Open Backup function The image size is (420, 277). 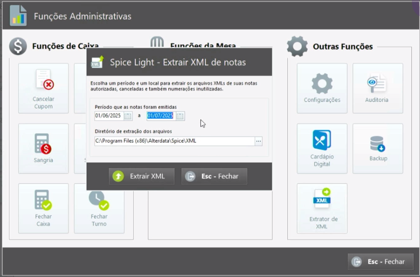[378, 149]
